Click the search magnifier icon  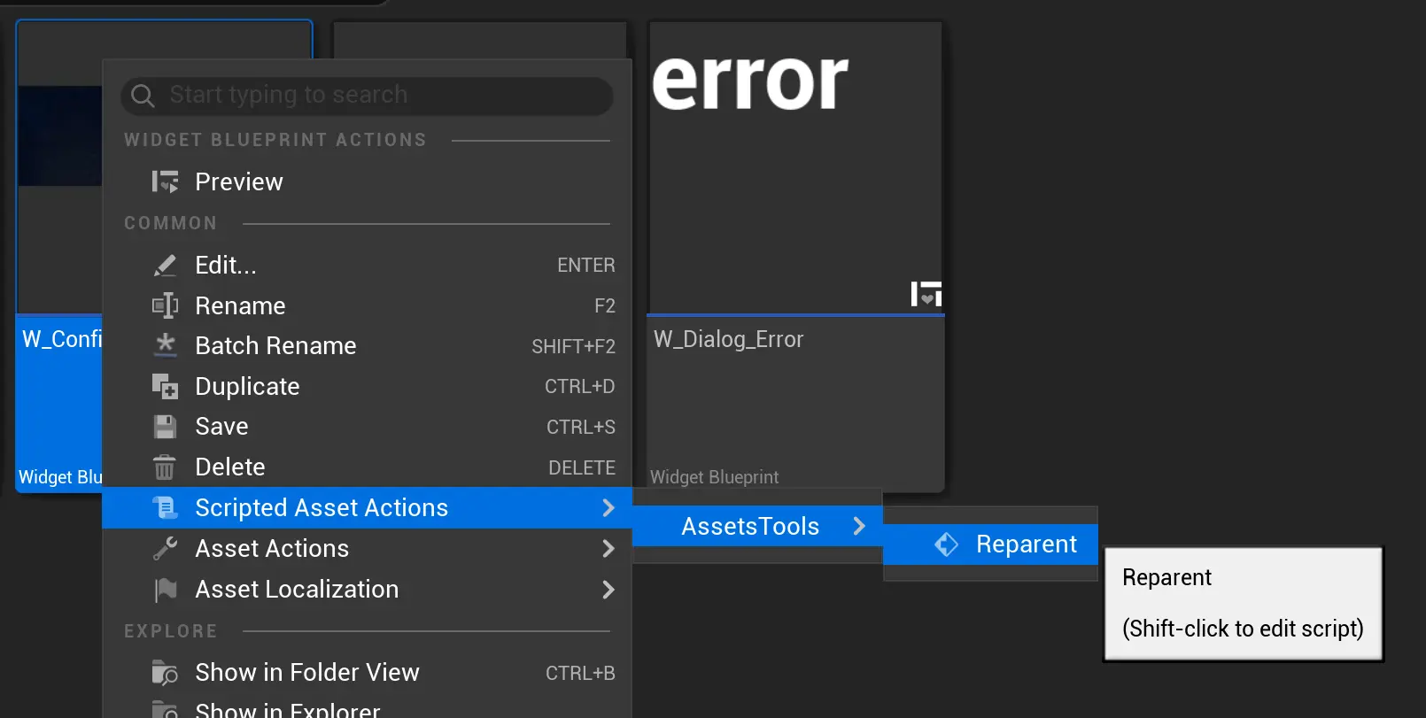(143, 96)
